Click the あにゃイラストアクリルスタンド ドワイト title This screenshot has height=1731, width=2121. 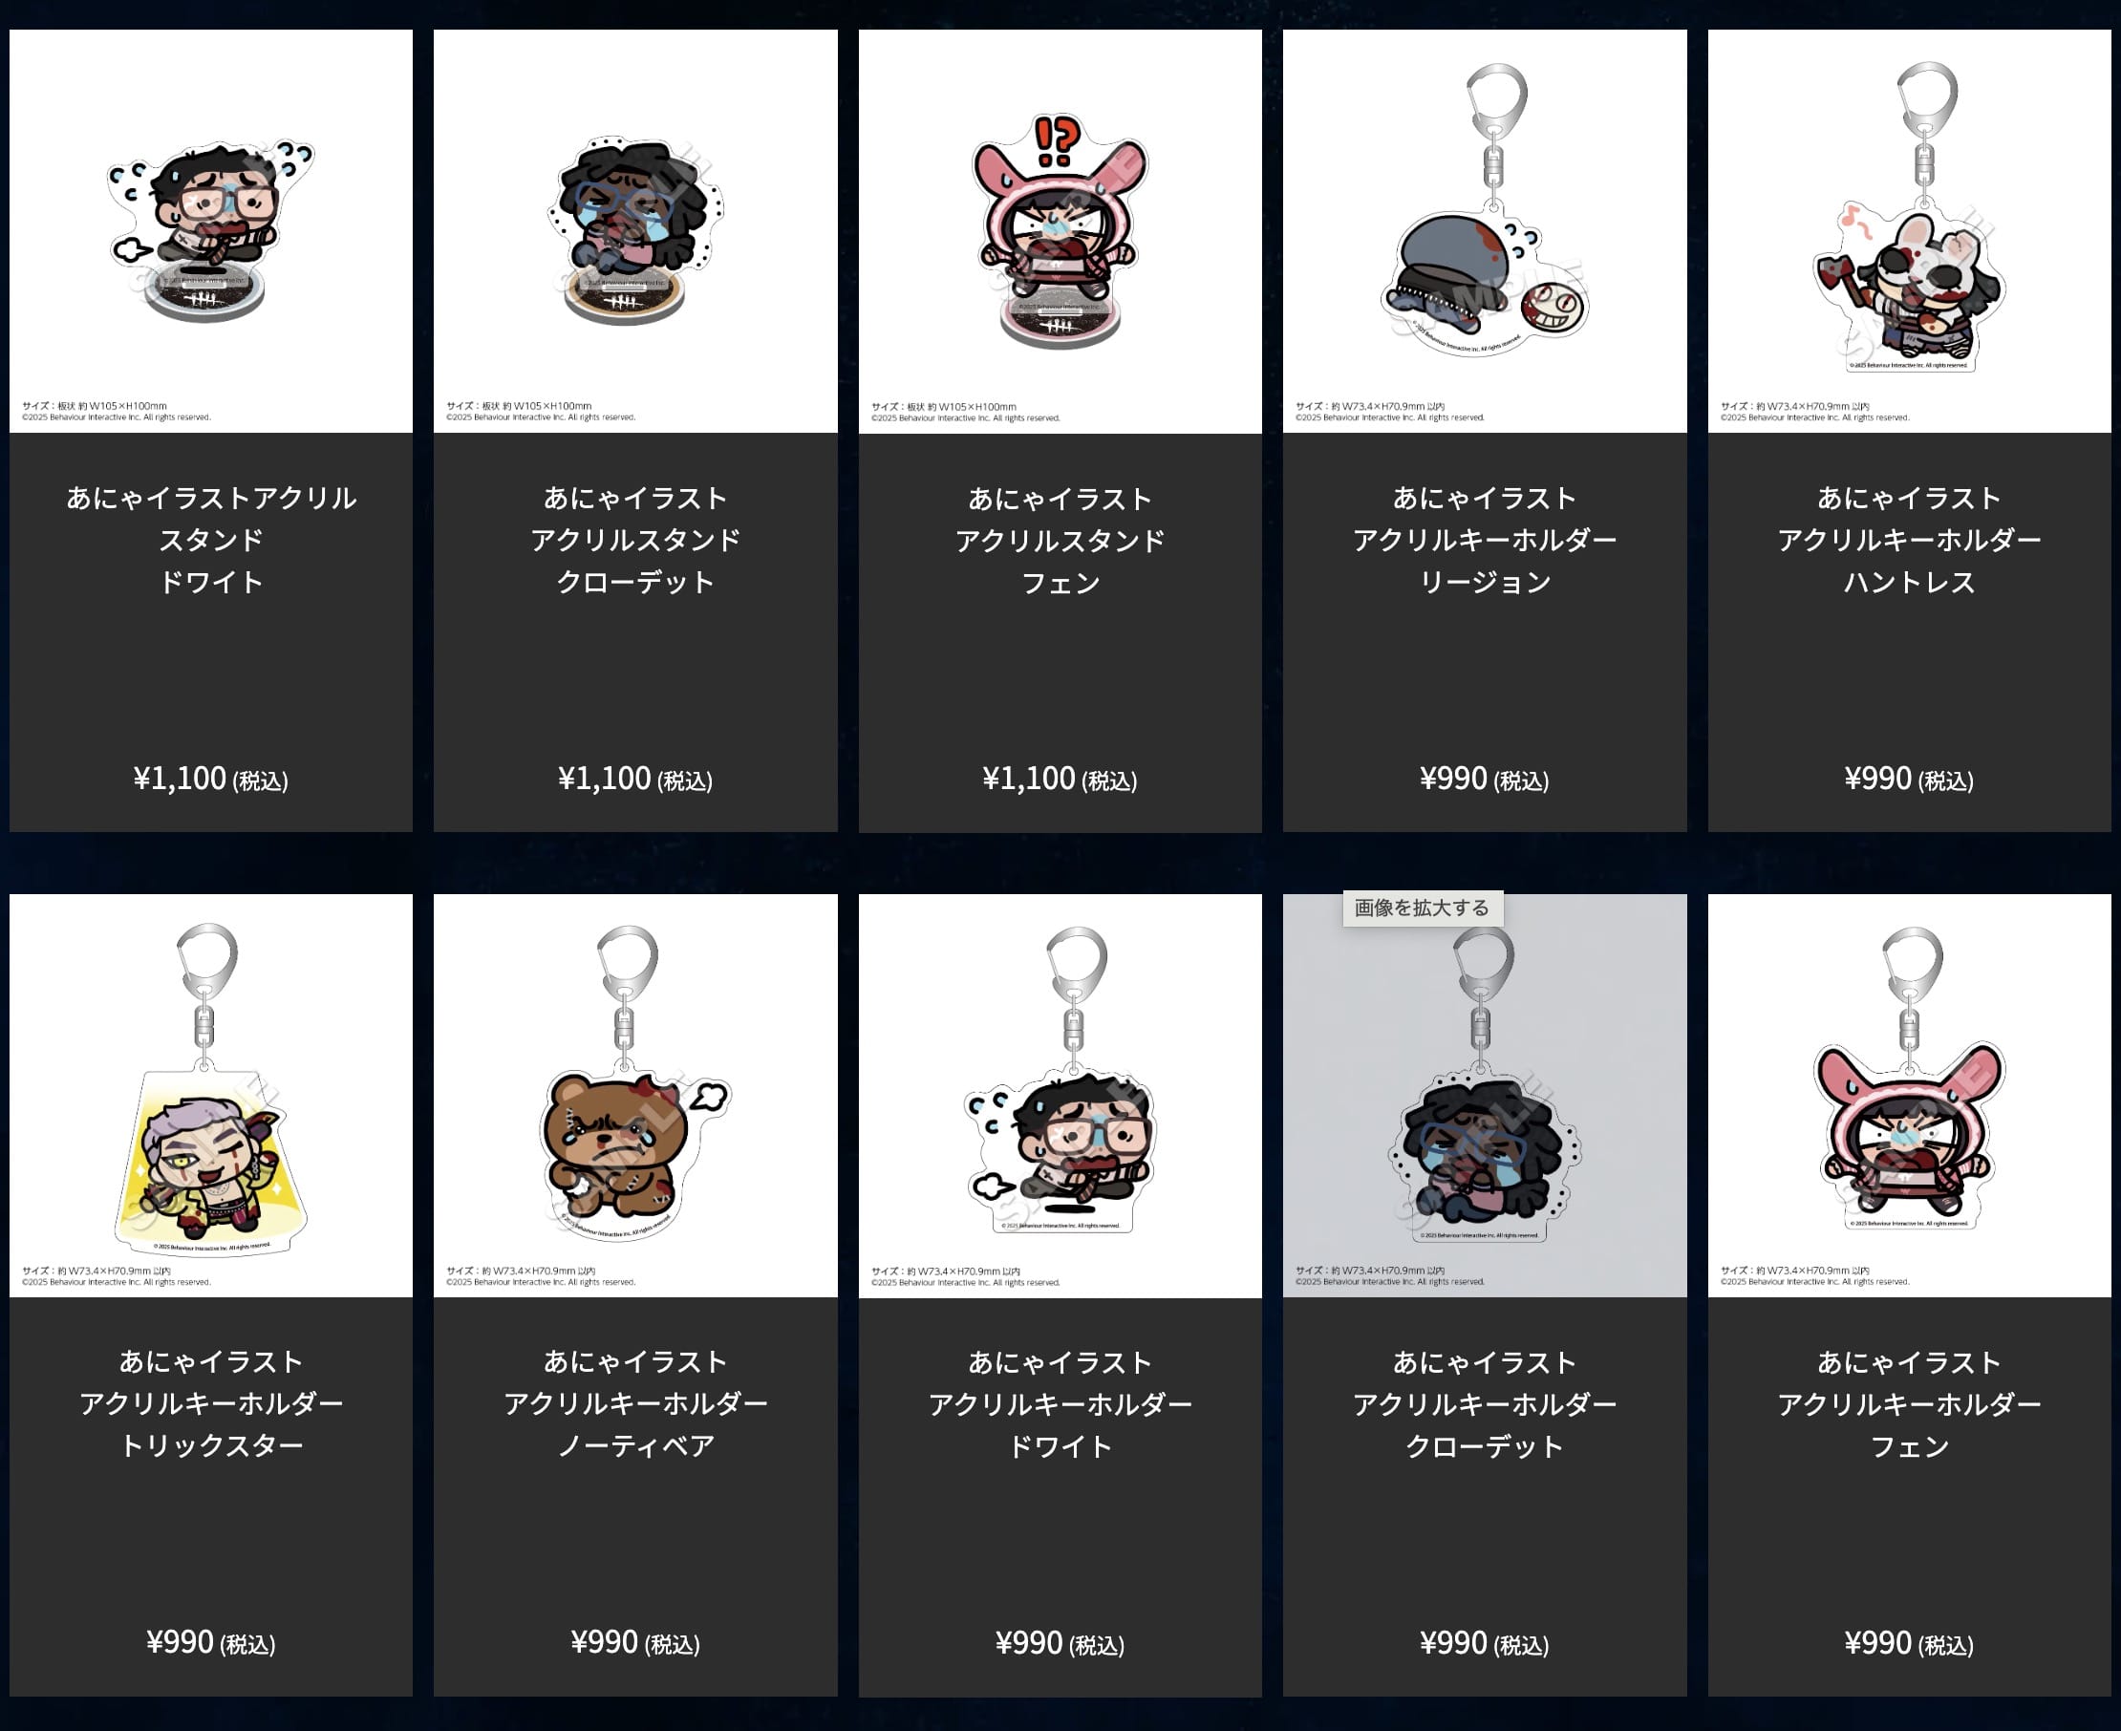210,540
